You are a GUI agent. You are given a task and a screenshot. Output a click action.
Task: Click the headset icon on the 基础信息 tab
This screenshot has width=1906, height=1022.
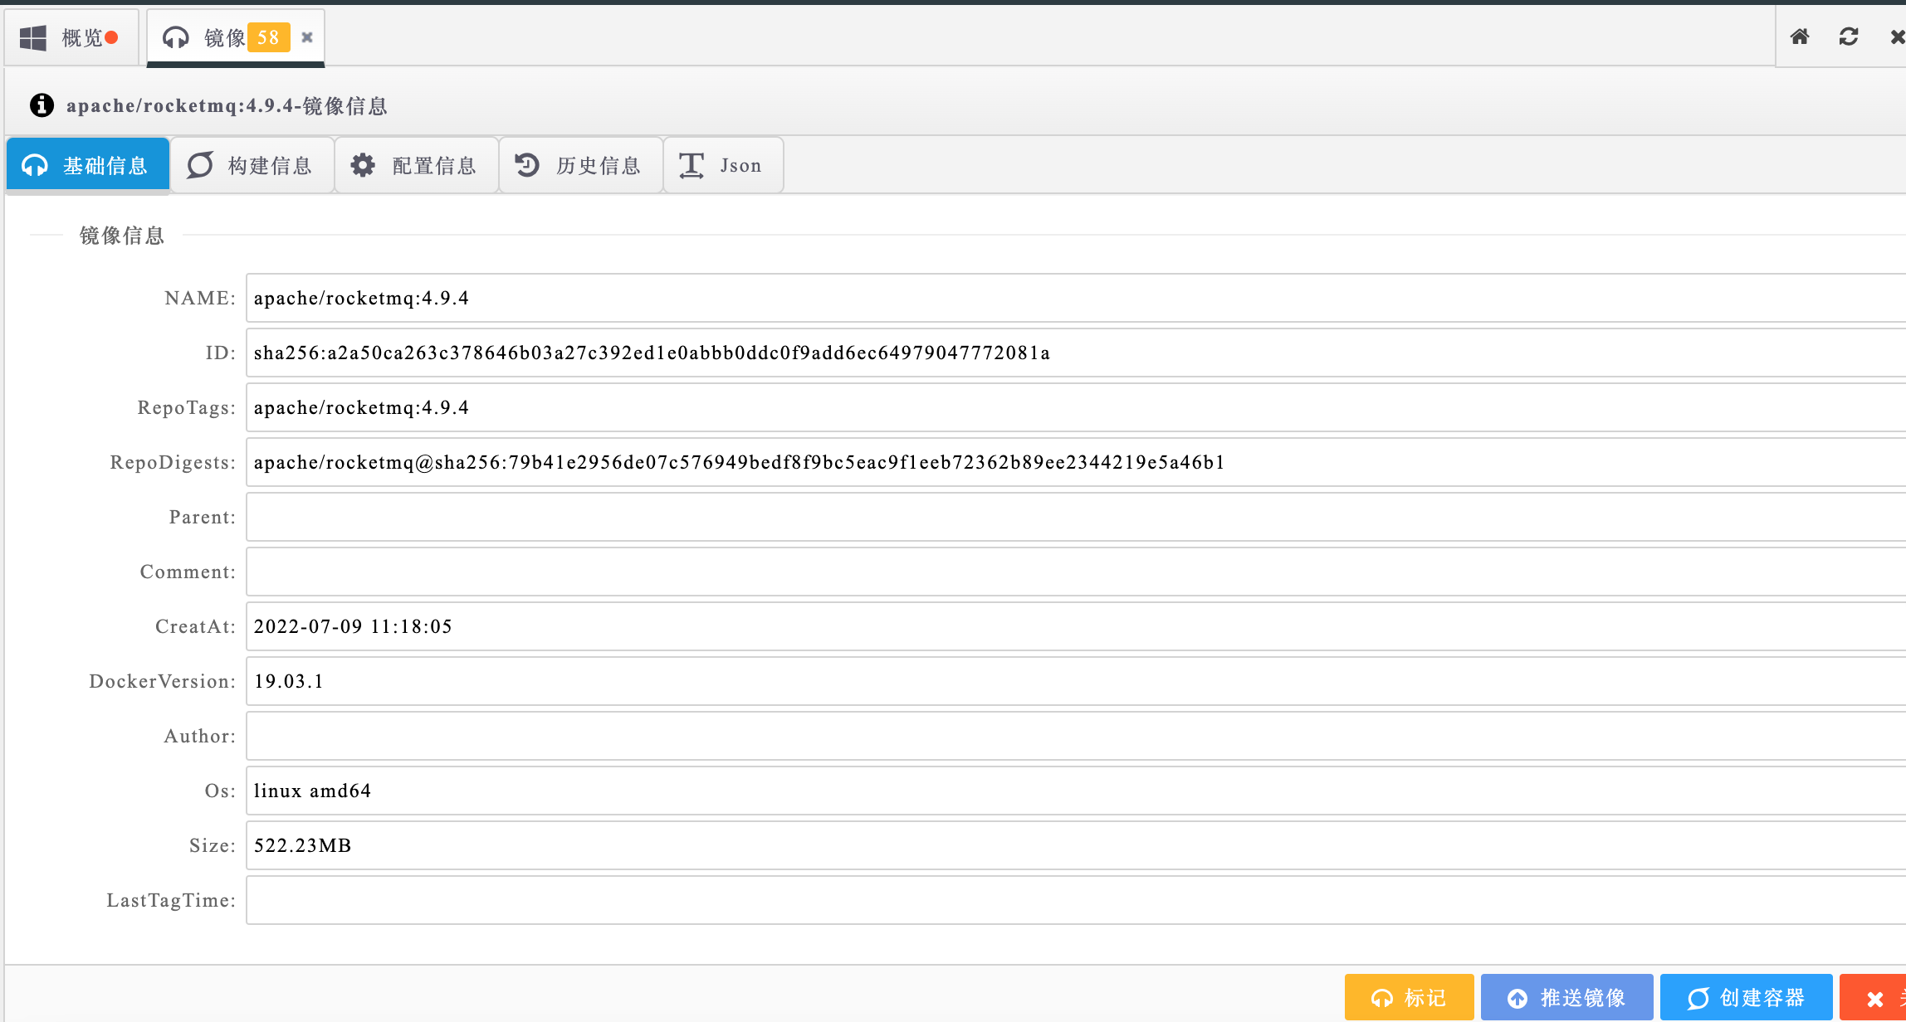35,165
